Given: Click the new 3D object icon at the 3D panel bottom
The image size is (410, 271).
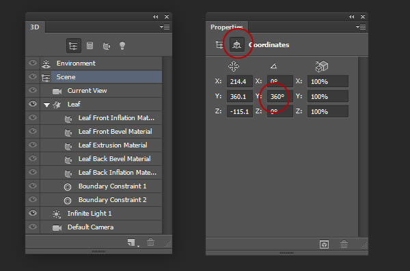Looking at the screenshot, I should (x=131, y=242).
